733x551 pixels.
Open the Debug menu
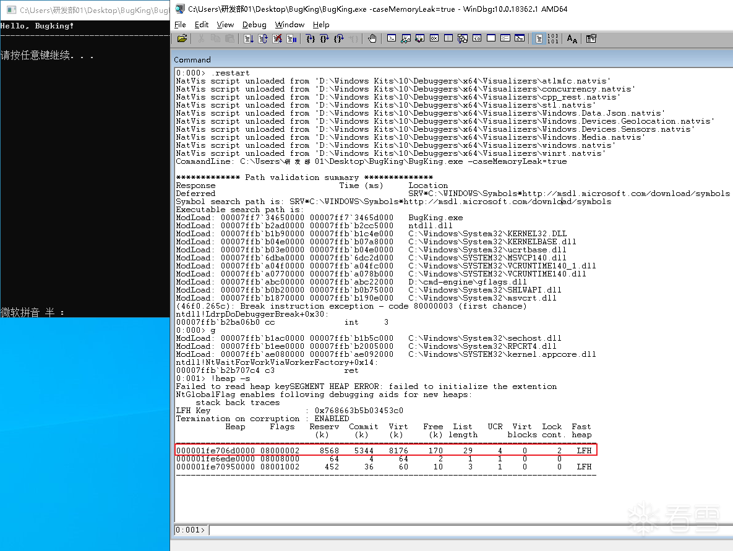pyautogui.click(x=254, y=25)
